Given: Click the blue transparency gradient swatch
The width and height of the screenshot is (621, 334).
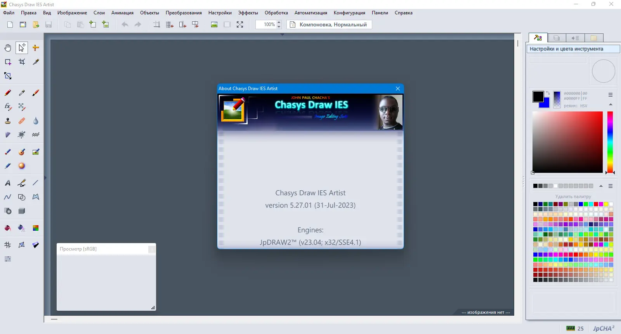Looking at the screenshot, I should pos(557,99).
